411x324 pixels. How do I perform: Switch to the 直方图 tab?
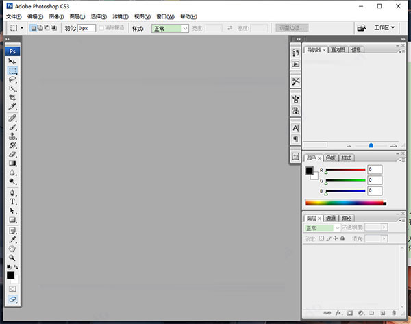pos(338,50)
